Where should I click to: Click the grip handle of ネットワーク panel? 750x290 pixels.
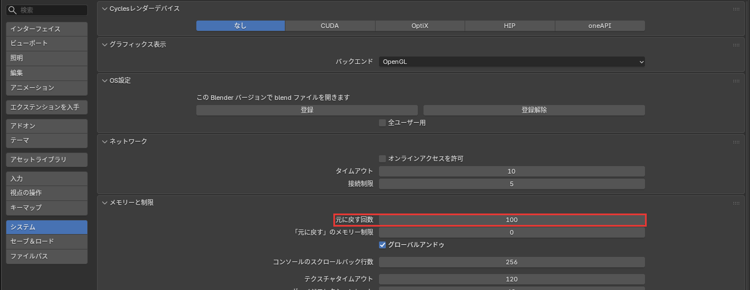coord(736,141)
